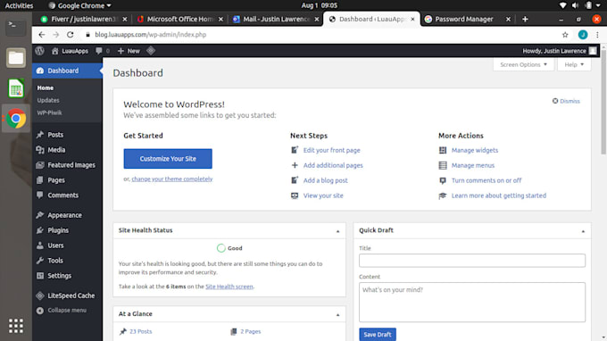Open a new browser tab
This screenshot has width=607, height=341.
525,19
